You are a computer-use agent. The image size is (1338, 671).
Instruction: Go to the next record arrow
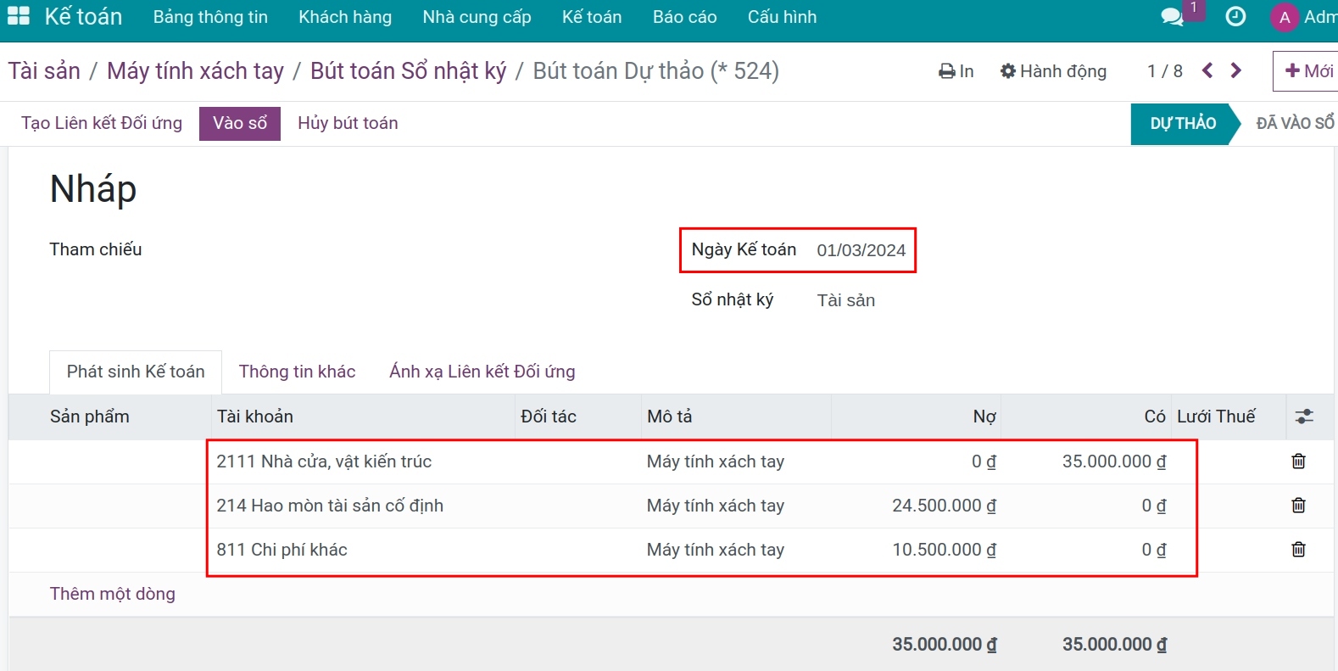(x=1236, y=71)
